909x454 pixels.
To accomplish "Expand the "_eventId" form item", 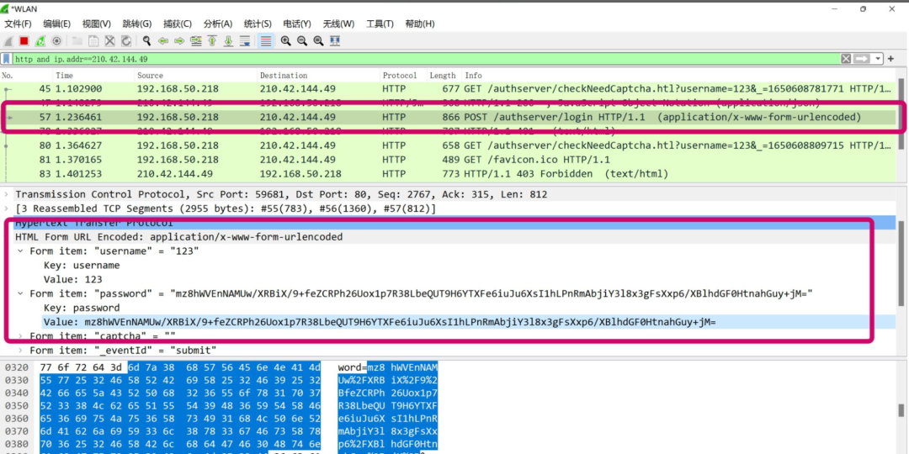I will point(21,351).
